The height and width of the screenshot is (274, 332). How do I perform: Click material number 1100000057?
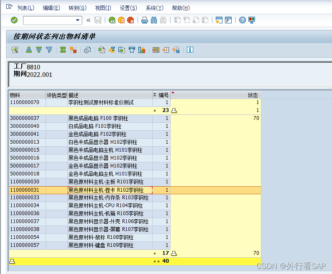(x=25, y=245)
